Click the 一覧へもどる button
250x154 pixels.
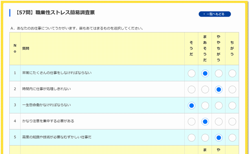coord(215,14)
